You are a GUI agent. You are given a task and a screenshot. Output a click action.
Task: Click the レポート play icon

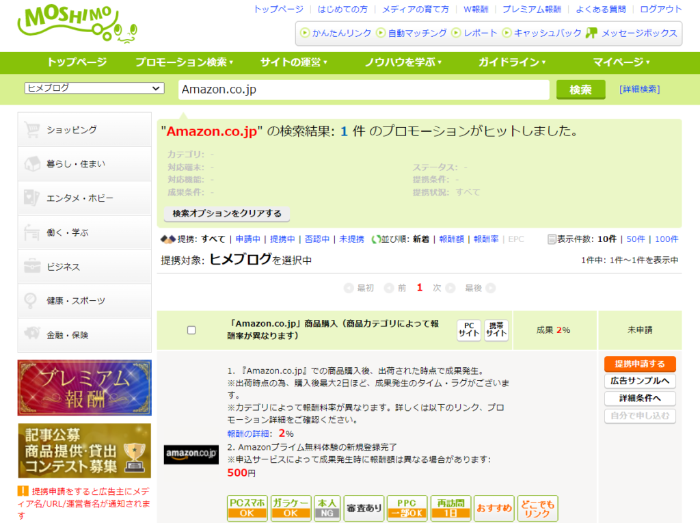456,33
